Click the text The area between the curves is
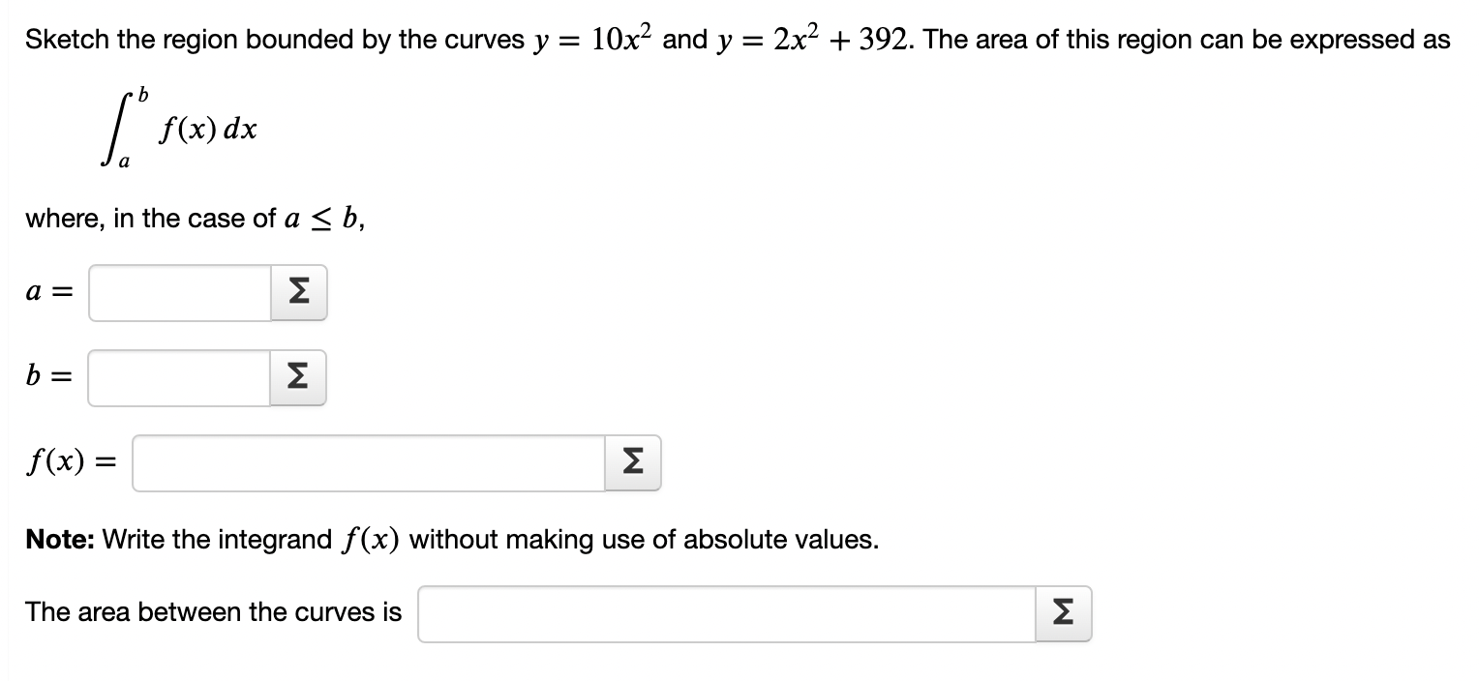This screenshot has width=1479, height=681. pos(212,611)
